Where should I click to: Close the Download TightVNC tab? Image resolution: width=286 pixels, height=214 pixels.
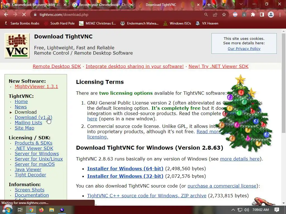pos(198,5)
